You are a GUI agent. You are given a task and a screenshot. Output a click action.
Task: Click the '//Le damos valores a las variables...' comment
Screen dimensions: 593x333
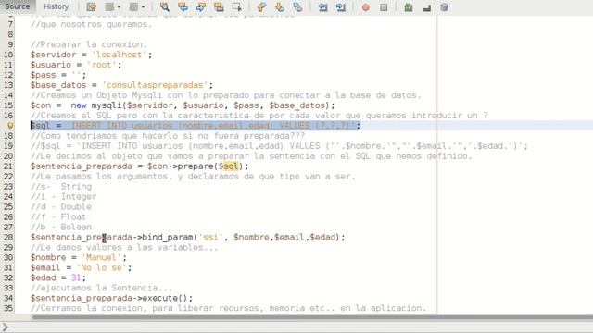124,247
